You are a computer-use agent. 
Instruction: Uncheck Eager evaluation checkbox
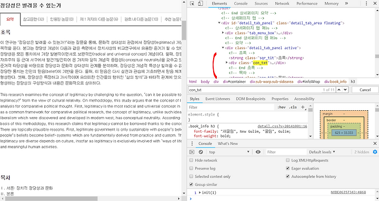coord(287,168)
